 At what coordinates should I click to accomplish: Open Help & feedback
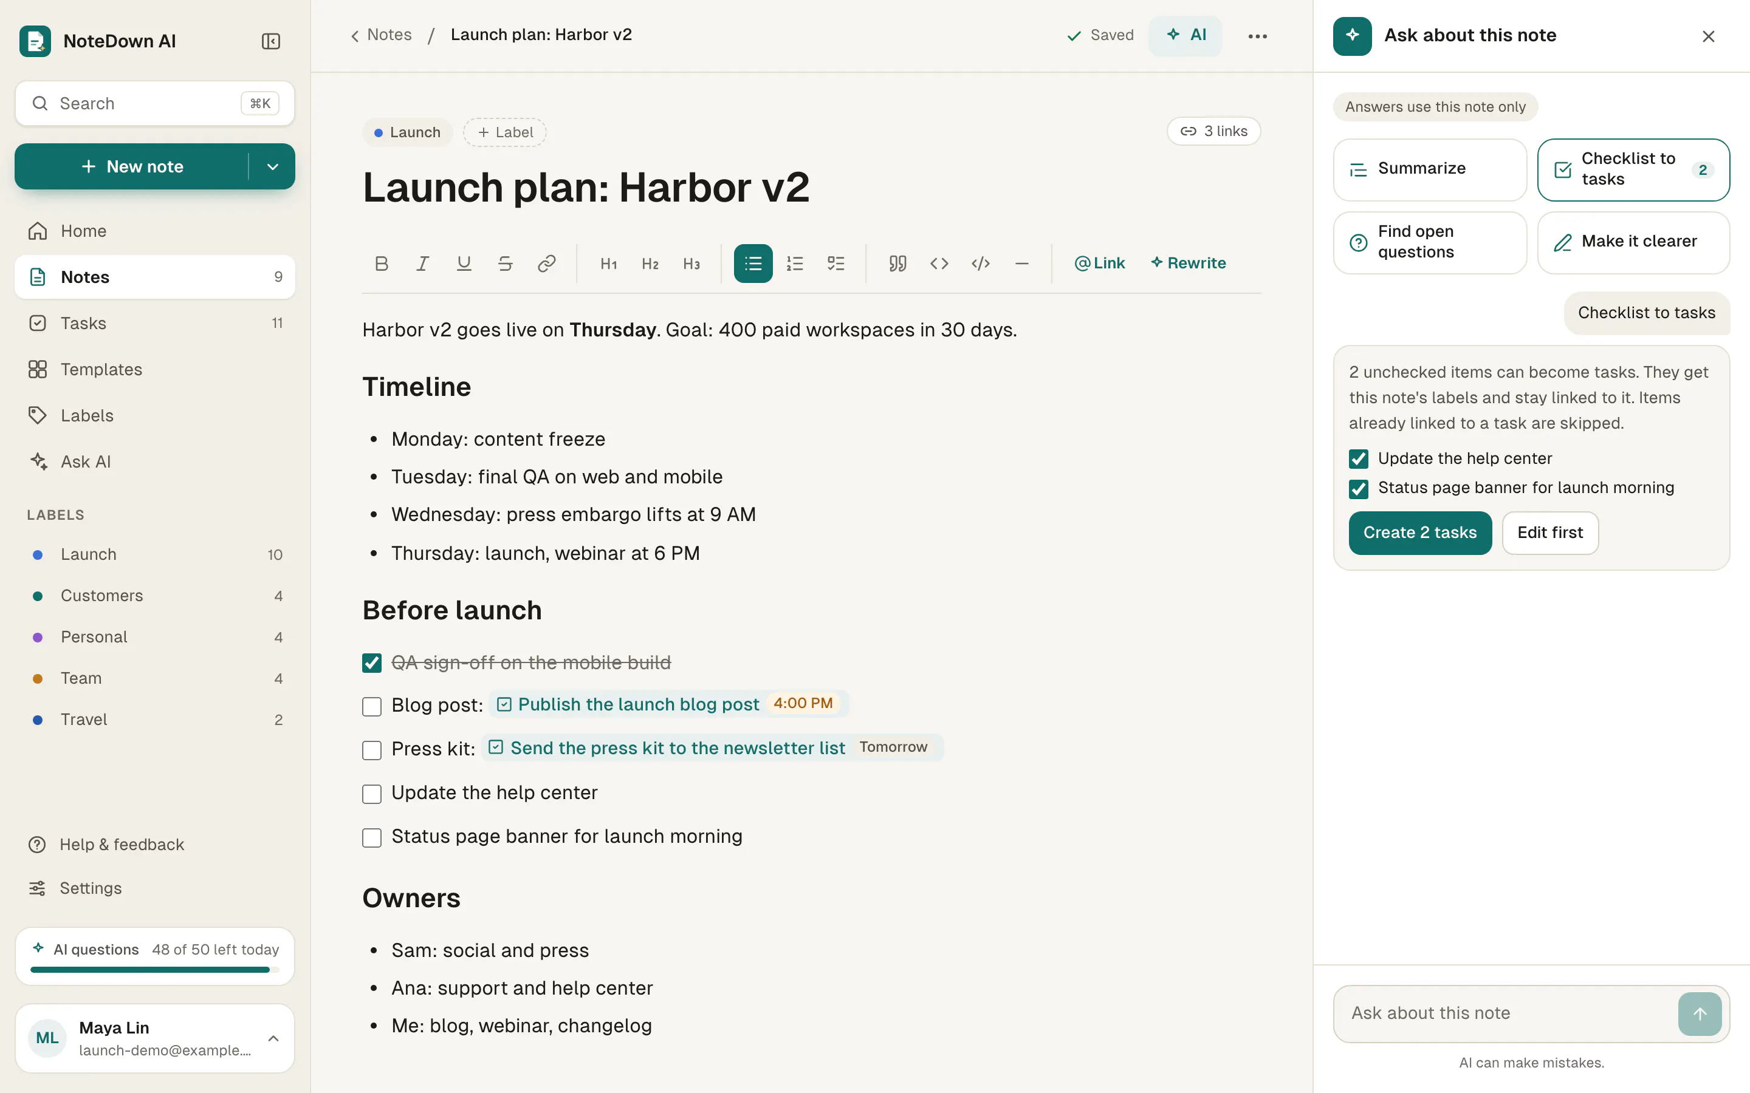point(155,844)
